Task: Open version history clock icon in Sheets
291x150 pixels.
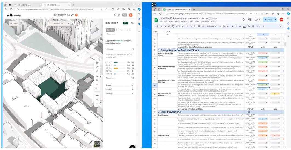Action: 244,20
